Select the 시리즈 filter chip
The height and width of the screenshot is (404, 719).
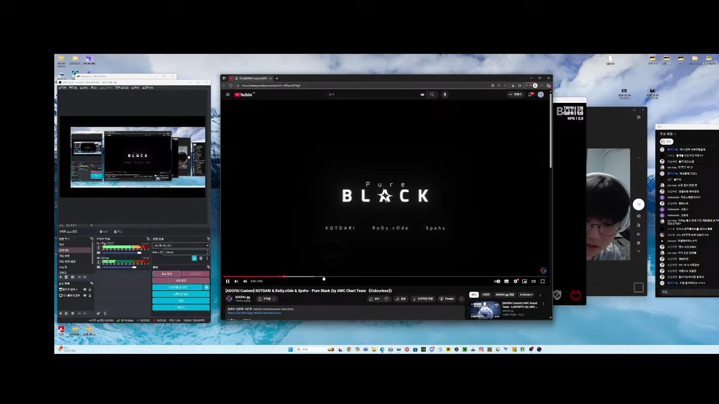pos(486,295)
